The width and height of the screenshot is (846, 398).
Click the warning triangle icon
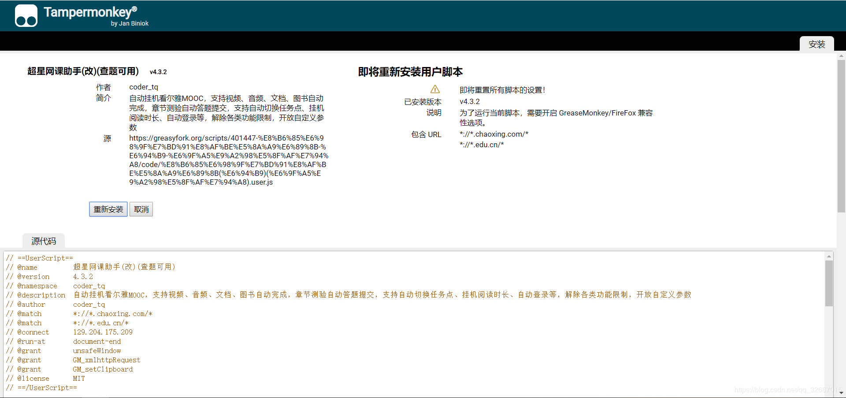(435, 89)
